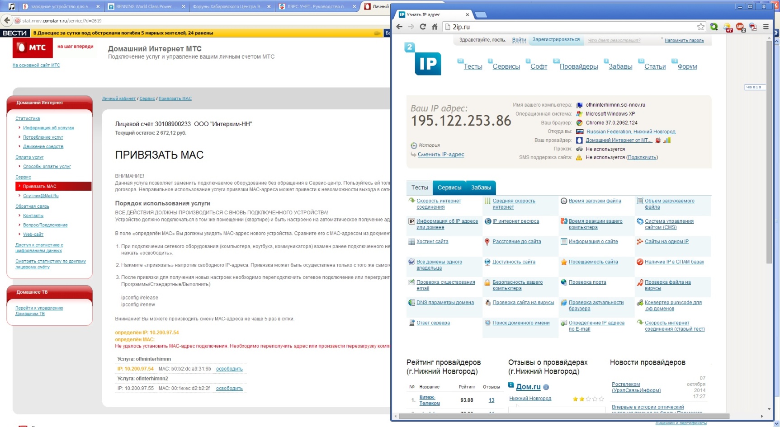Image resolution: width=780 pixels, height=427 pixels.
Task: Open 'Информация об услугах' in MTS sidebar
Action: (x=48, y=128)
